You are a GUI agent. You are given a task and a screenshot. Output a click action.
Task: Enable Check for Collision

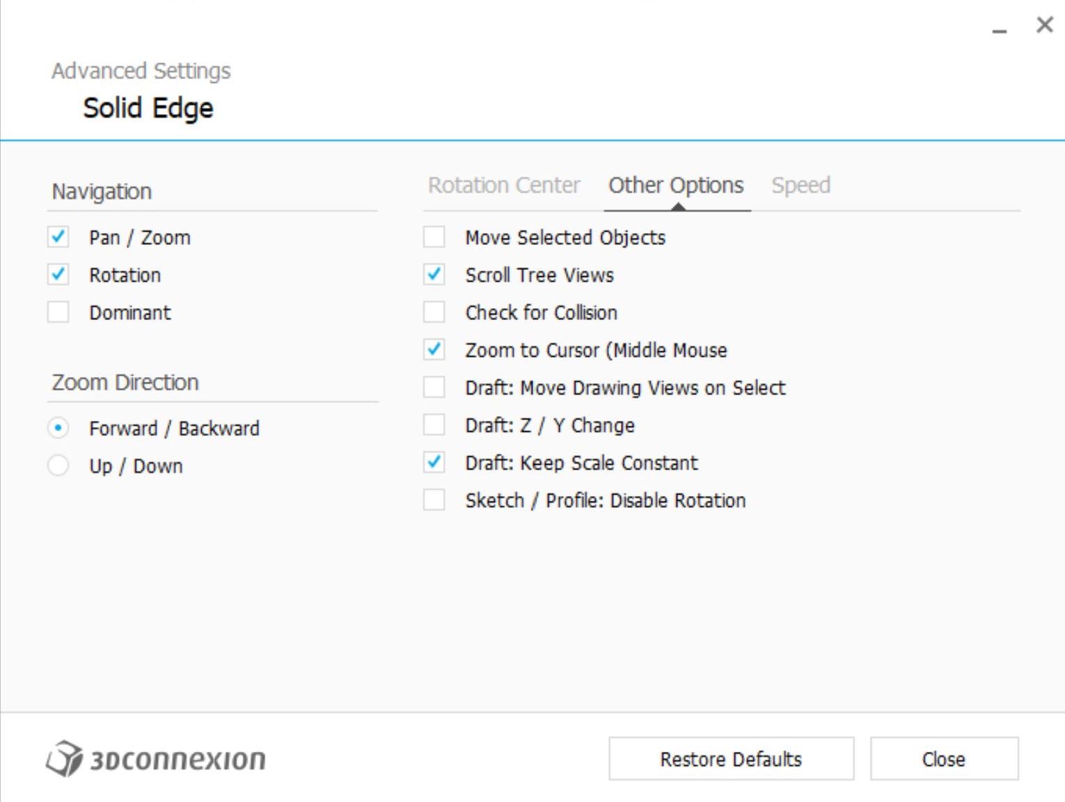(x=434, y=312)
